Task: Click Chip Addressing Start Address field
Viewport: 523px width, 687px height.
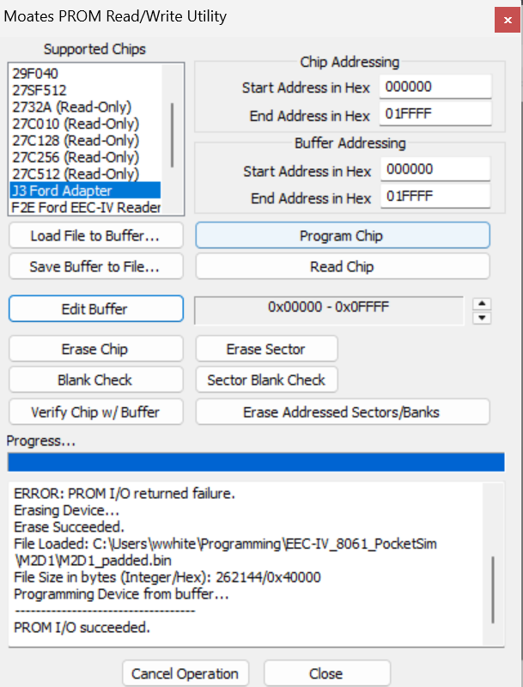Action: coord(435,87)
